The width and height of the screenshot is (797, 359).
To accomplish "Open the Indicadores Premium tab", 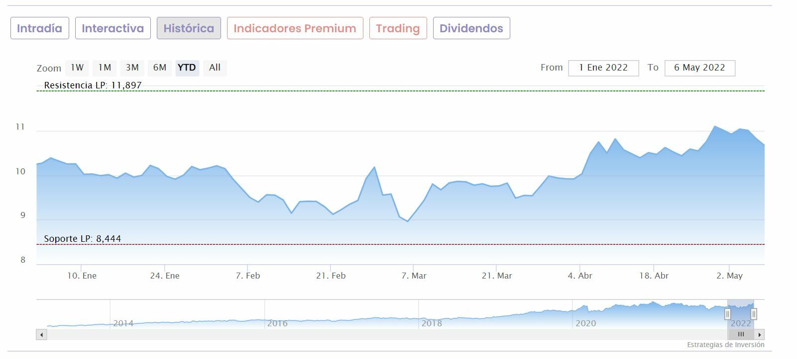I will click(295, 28).
